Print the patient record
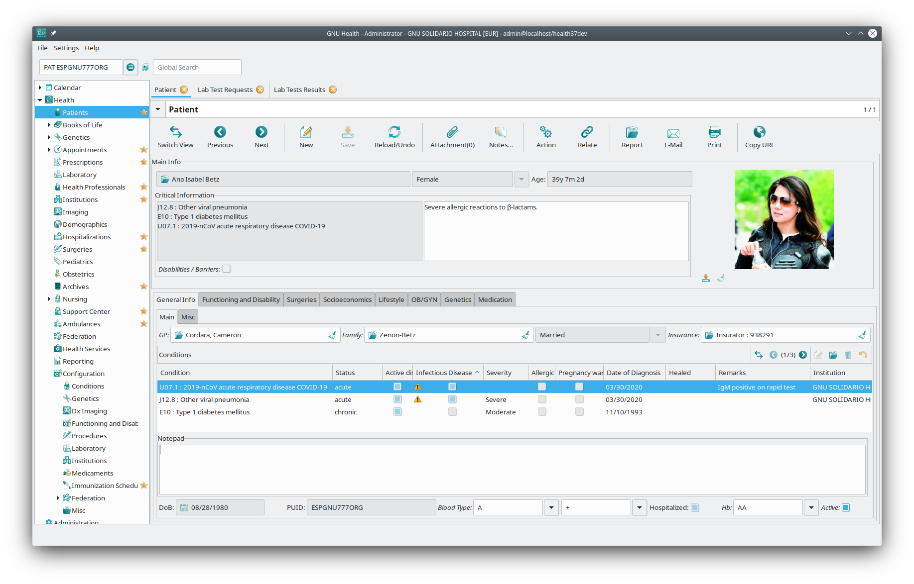Image resolution: width=914 pixels, height=584 pixels. click(714, 137)
